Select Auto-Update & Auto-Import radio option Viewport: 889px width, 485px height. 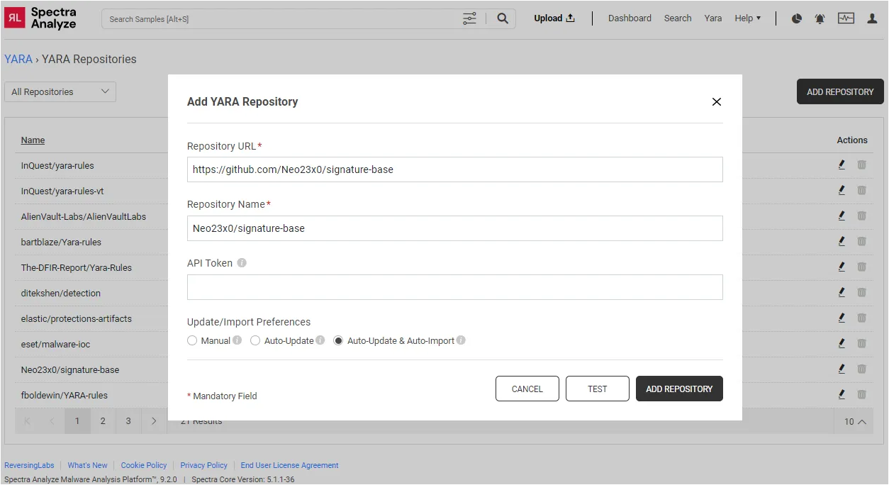[338, 340]
